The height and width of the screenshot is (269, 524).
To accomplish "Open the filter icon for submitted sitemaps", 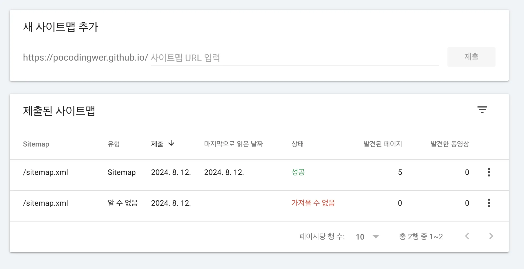I will 482,110.
